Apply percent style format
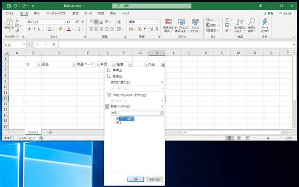 point(139,29)
